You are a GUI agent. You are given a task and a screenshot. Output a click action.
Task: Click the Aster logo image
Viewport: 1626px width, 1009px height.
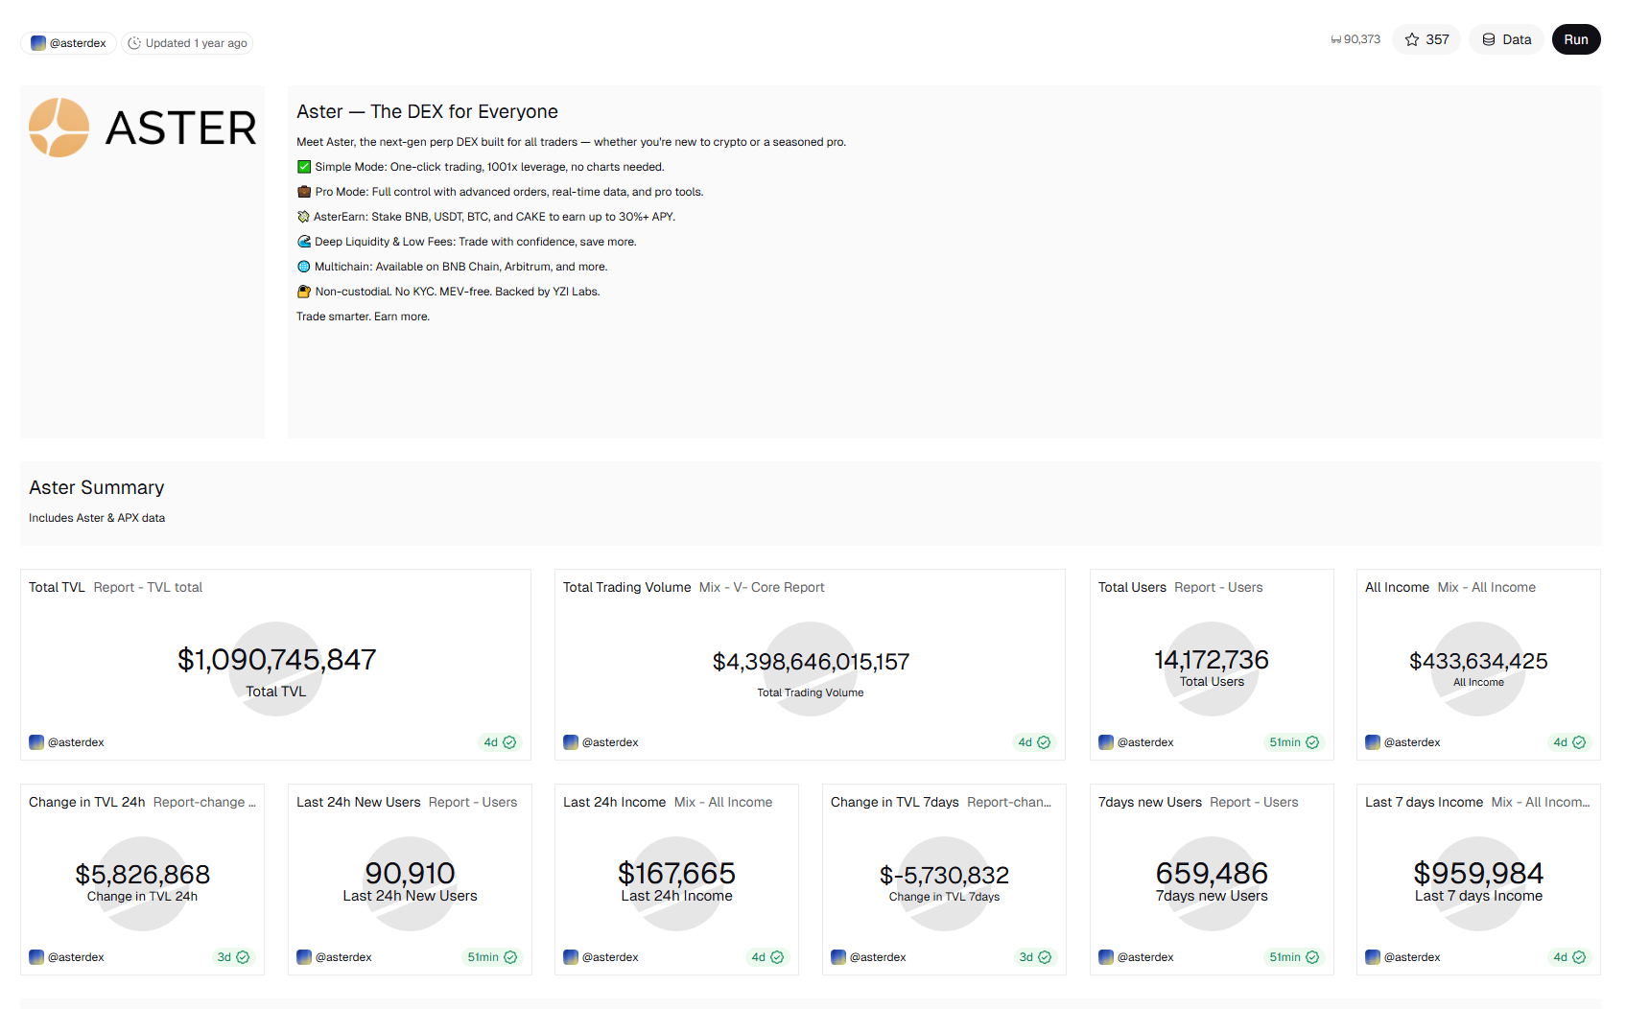(142, 128)
